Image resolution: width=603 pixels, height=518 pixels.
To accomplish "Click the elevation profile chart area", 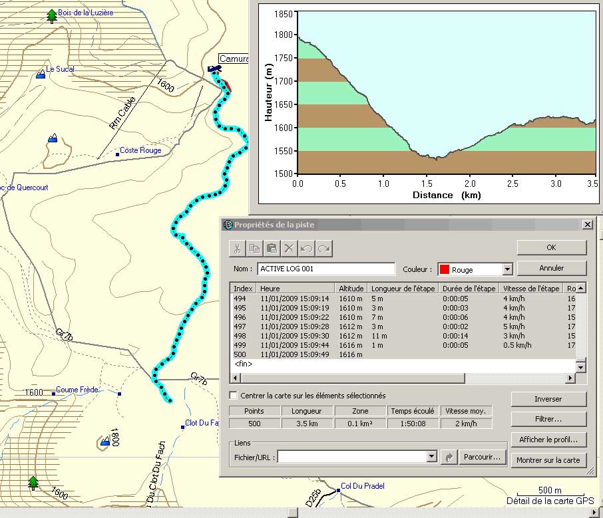I will coord(447,92).
